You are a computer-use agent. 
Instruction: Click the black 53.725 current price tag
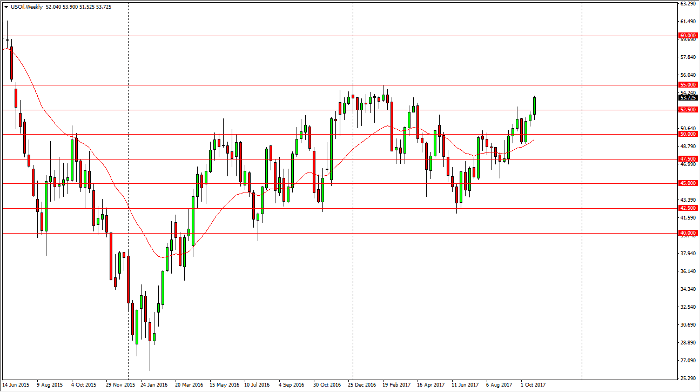click(x=688, y=98)
